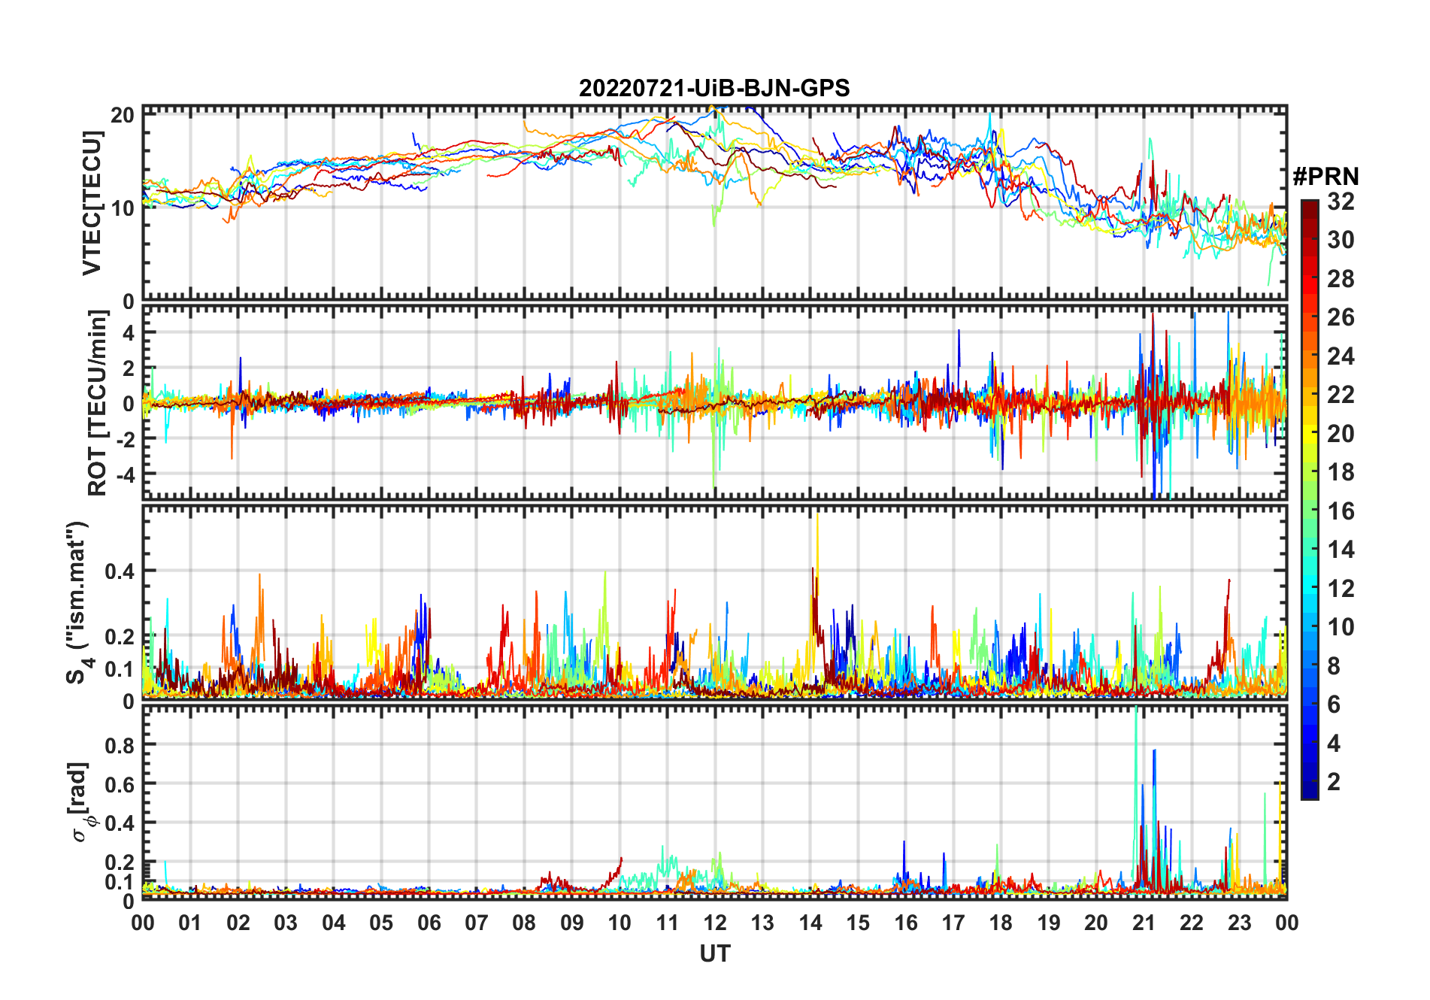Click the 20 tick on VTEC axis
The image size is (1430, 1000).
123,115
